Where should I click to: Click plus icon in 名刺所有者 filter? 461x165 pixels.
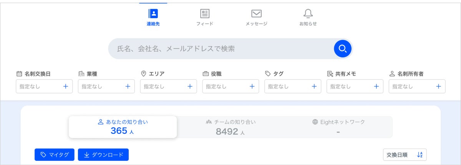coord(438,87)
